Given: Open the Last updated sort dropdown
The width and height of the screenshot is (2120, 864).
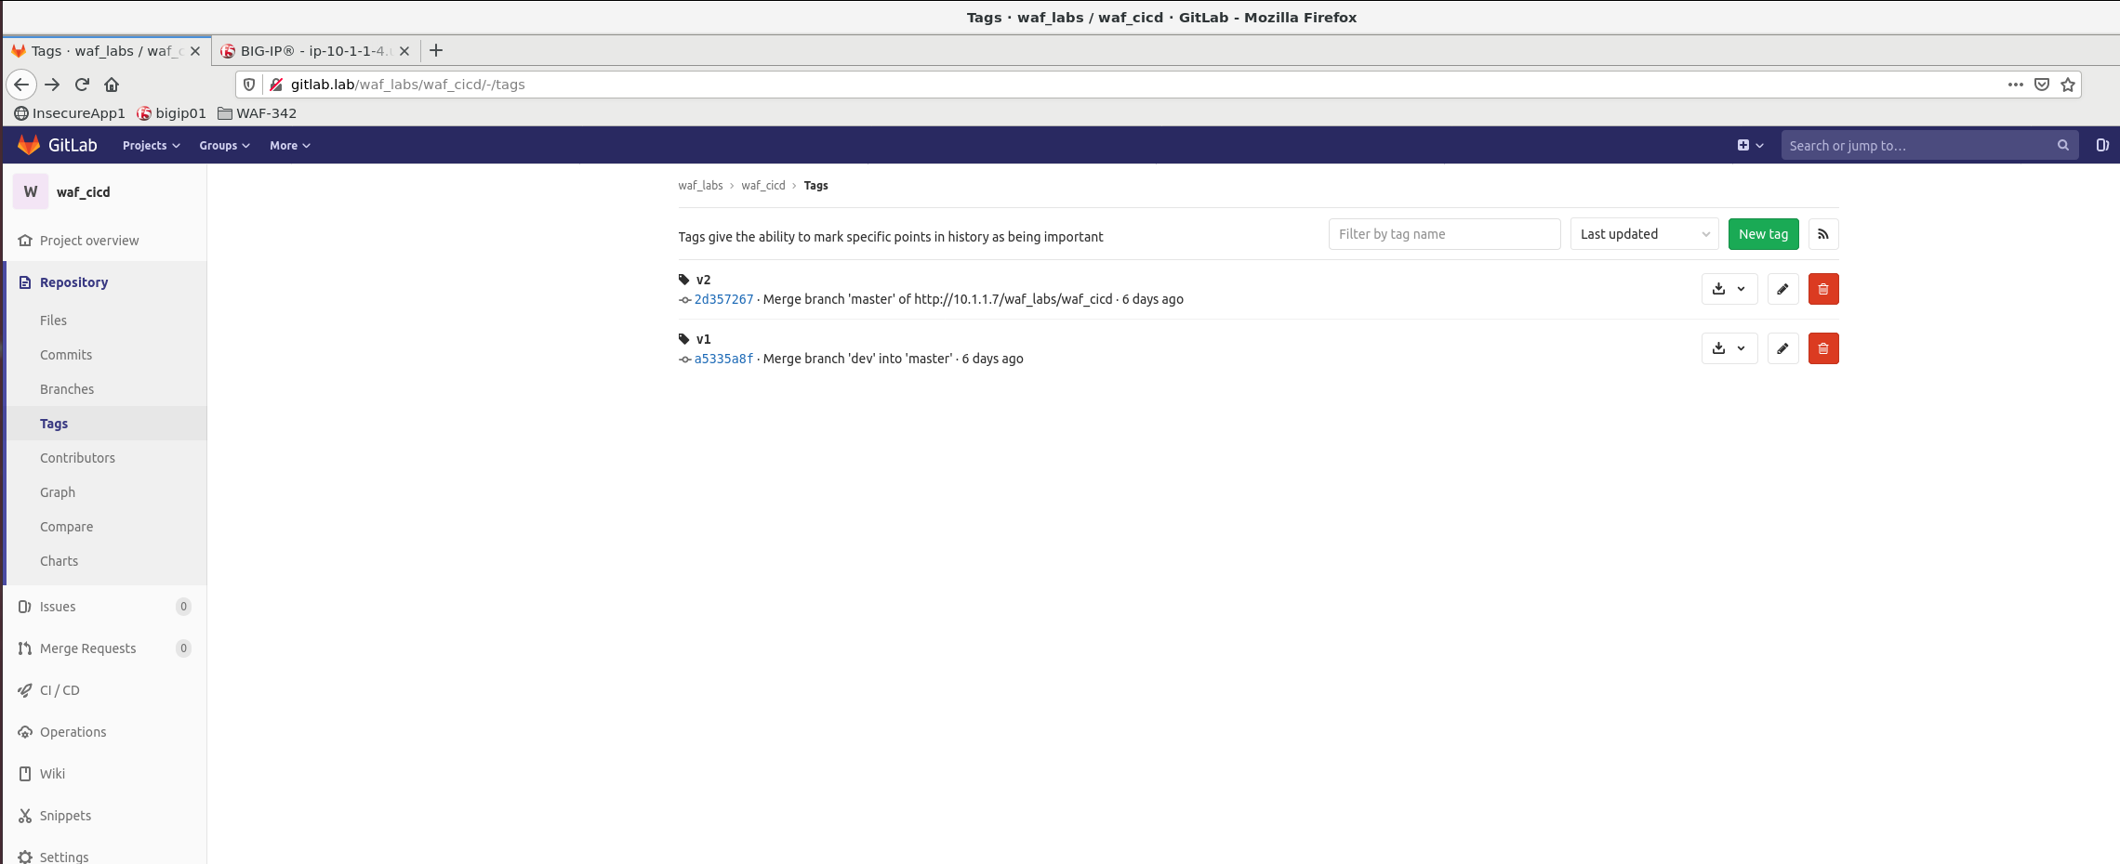Looking at the screenshot, I should coord(1644,234).
